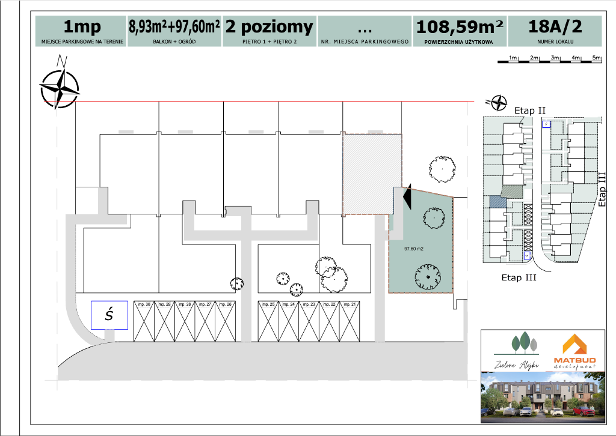The height and width of the screenshot is (436, 616).
Task: Click the scale bar ruler
Action: tap(549, 59)
